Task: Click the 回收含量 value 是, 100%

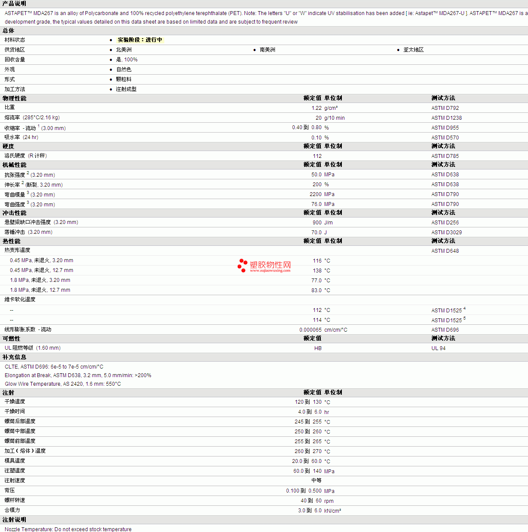Action: (127, 60)
